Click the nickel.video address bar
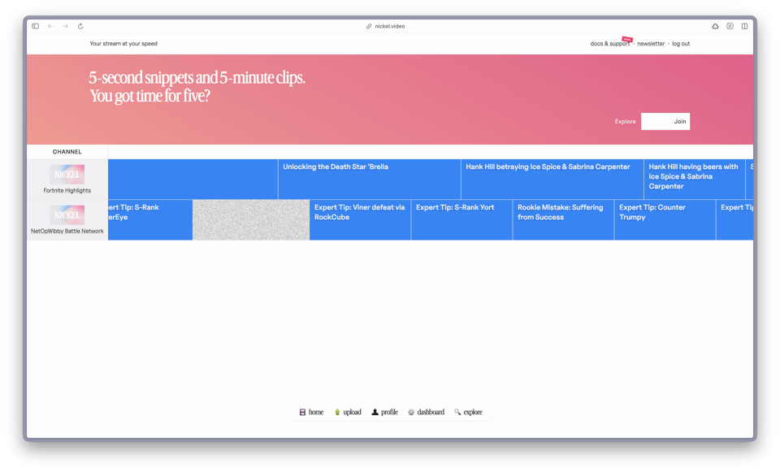Viewport: 780px width, 472px height. [x=390, y=26]
